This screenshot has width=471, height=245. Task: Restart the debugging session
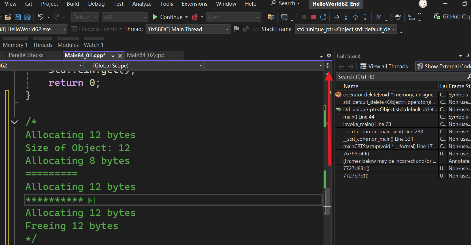[x=323, y=17]
